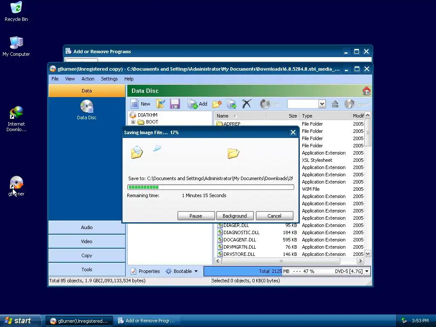
Task: Open the DVD-5 [4.7G] disc size dropdown
Action: (x=367, y=271)
